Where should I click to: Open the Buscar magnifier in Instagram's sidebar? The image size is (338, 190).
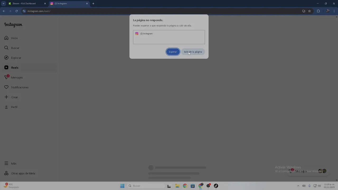point(6,48)
